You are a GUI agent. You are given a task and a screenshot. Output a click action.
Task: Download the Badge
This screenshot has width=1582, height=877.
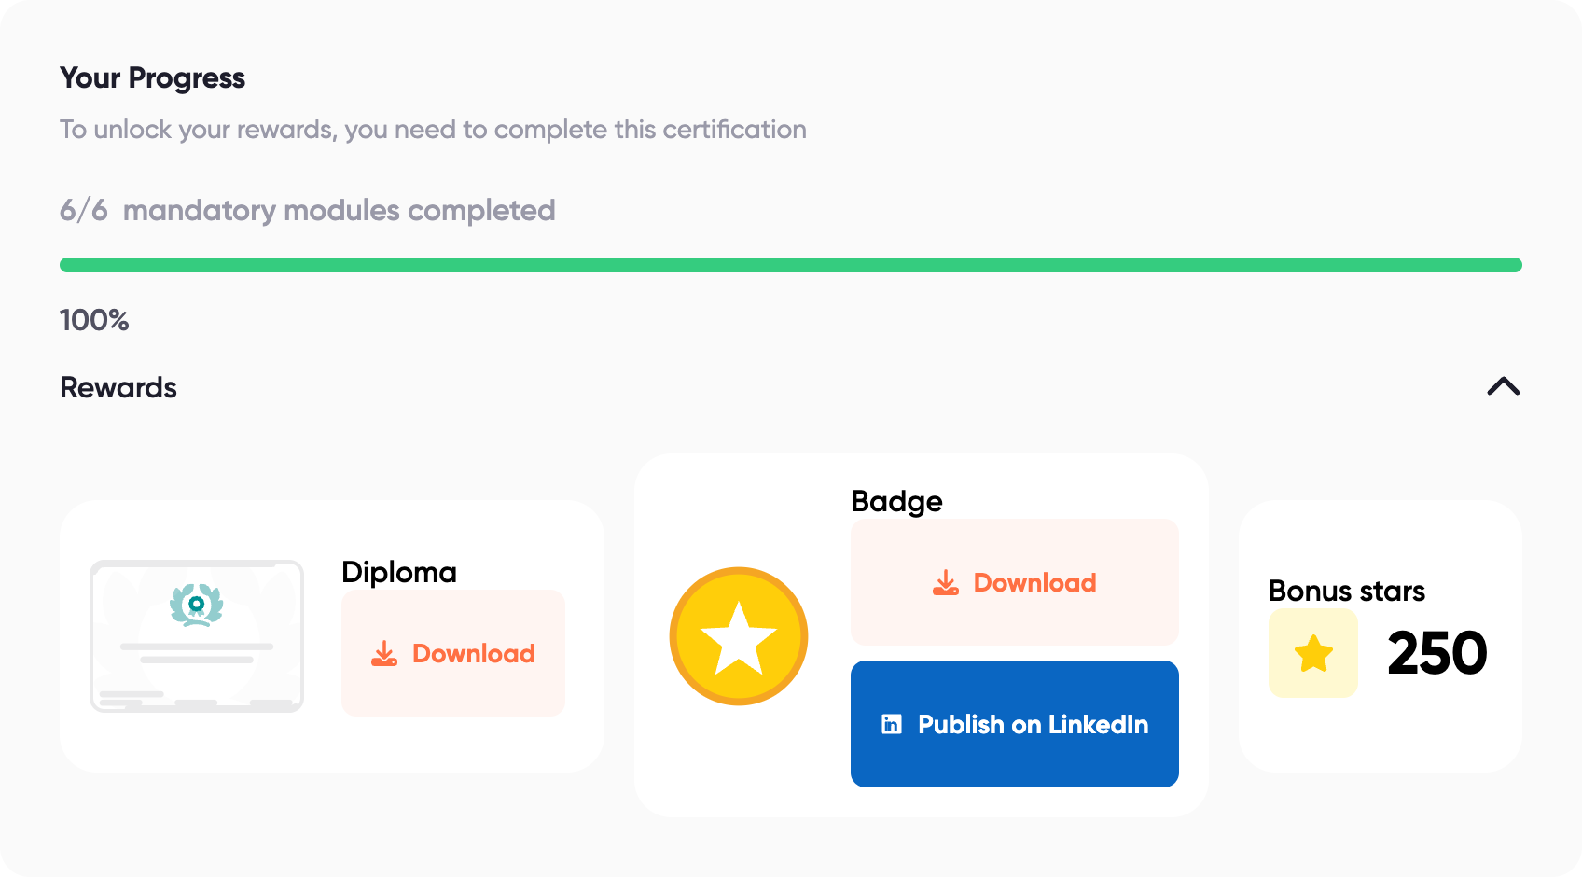point(1015,582)
